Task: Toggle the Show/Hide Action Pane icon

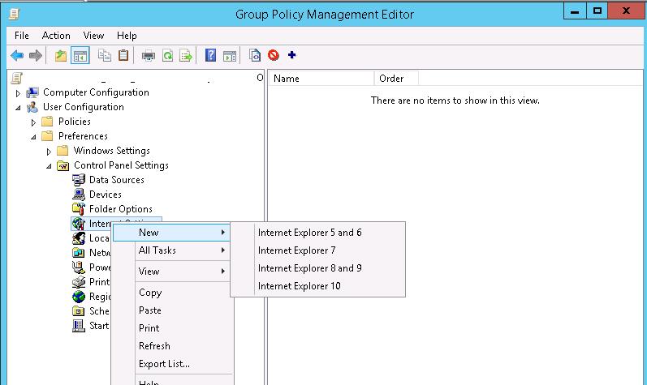Action: [230, 55]
